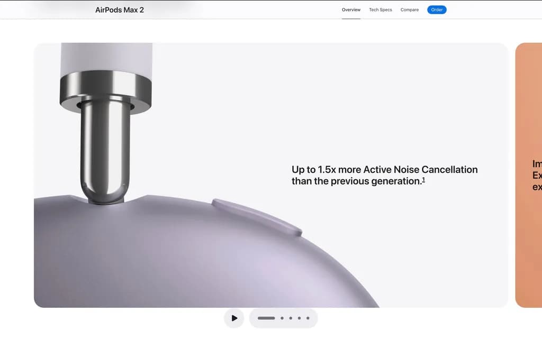
Task: Jump to the fourth slide dot
Action: pos(300,318)
